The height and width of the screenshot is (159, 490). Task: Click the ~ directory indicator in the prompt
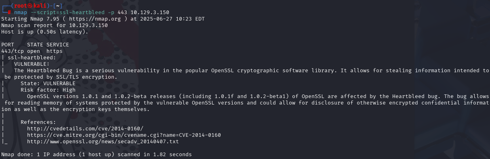pyautogui.click(x=58, y=6)
